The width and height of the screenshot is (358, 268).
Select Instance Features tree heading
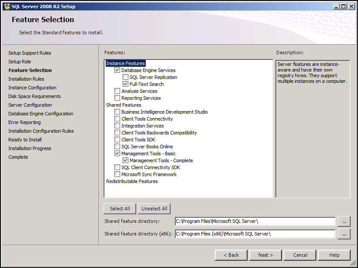point(125,63)
